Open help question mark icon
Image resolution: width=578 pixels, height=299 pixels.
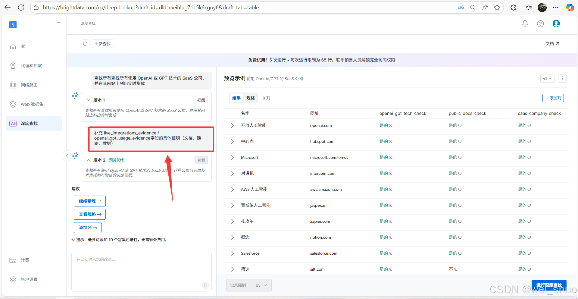click(540, 24)
